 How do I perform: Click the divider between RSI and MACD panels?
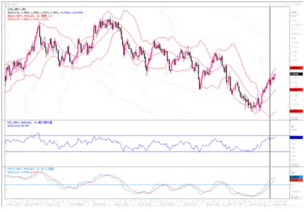pyautogui.click(x=145, y=166)
